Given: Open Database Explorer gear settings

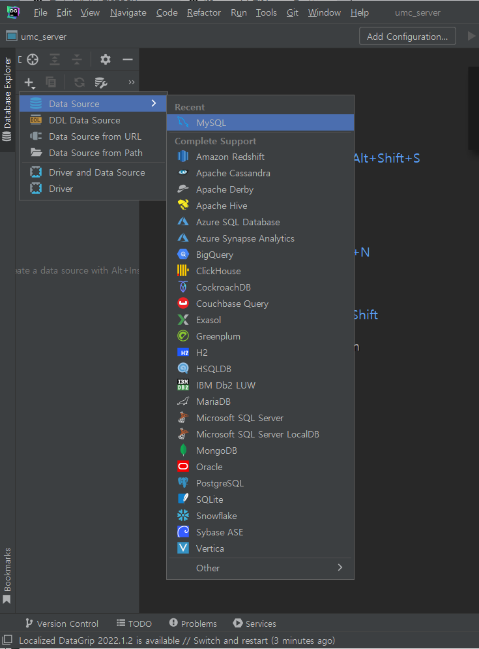Looking at the screenshot, I should [x=106, y=59].
